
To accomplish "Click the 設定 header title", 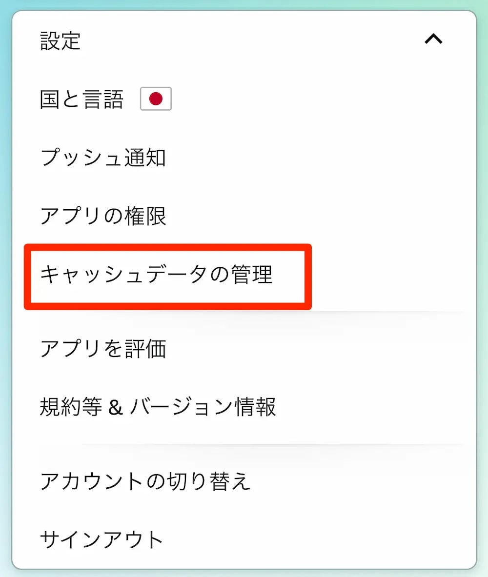I will pos(61,41).
